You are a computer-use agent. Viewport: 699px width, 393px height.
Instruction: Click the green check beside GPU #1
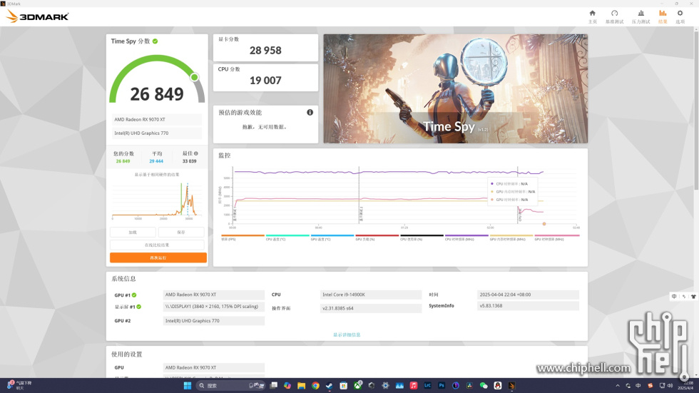(134, 295)
